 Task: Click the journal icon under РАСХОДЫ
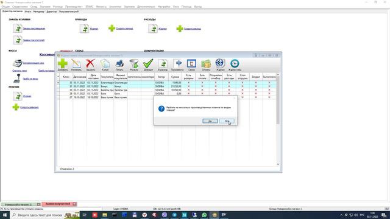click(x=153, y=29)
